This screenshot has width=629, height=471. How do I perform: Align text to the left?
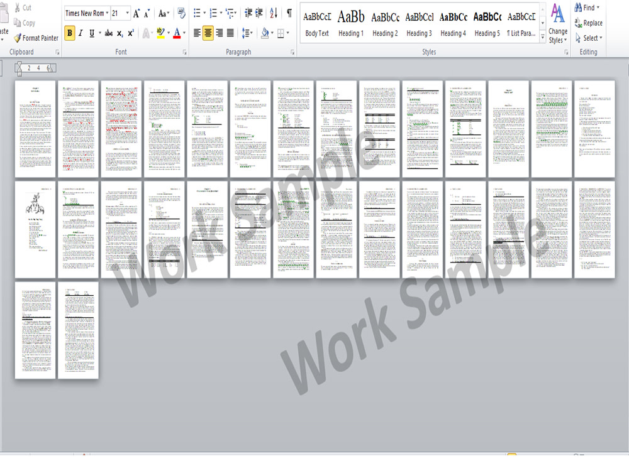tap(197, 33)
